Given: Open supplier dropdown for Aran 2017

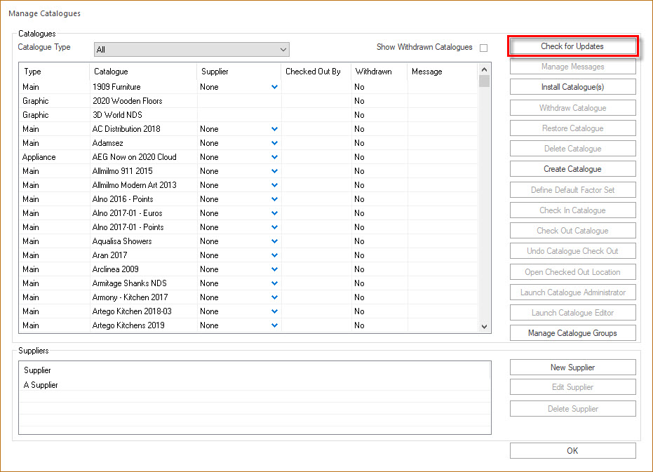Looking at the screenshot, I should click(273, 255).
